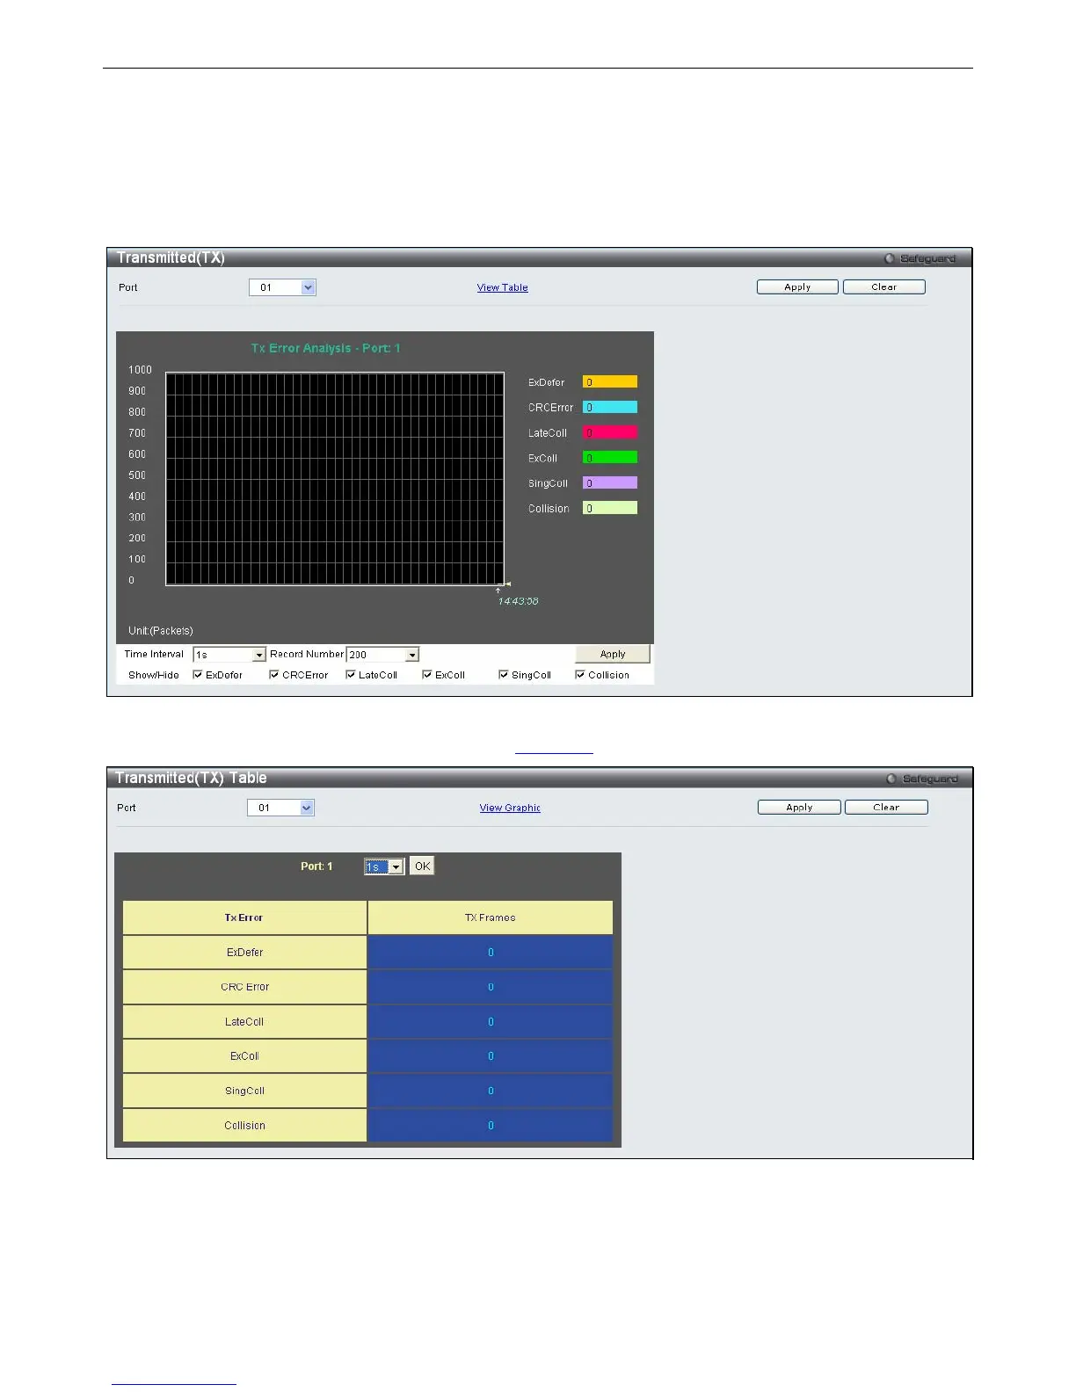Click the TX Frames value for Collision
The image size is (1076, 1392).
tap(491, 1126)
